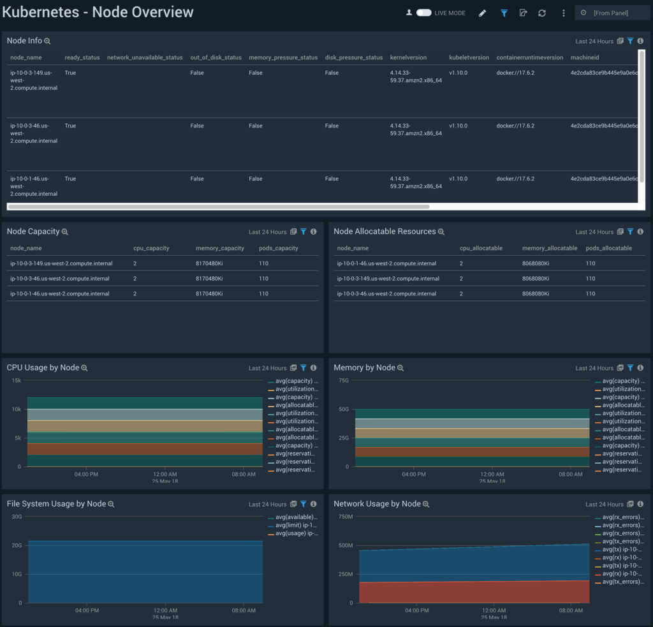653x627 pixels.
Task: Sort Node Allocatable by pods_allocatable column
Action: click(609, 248)
